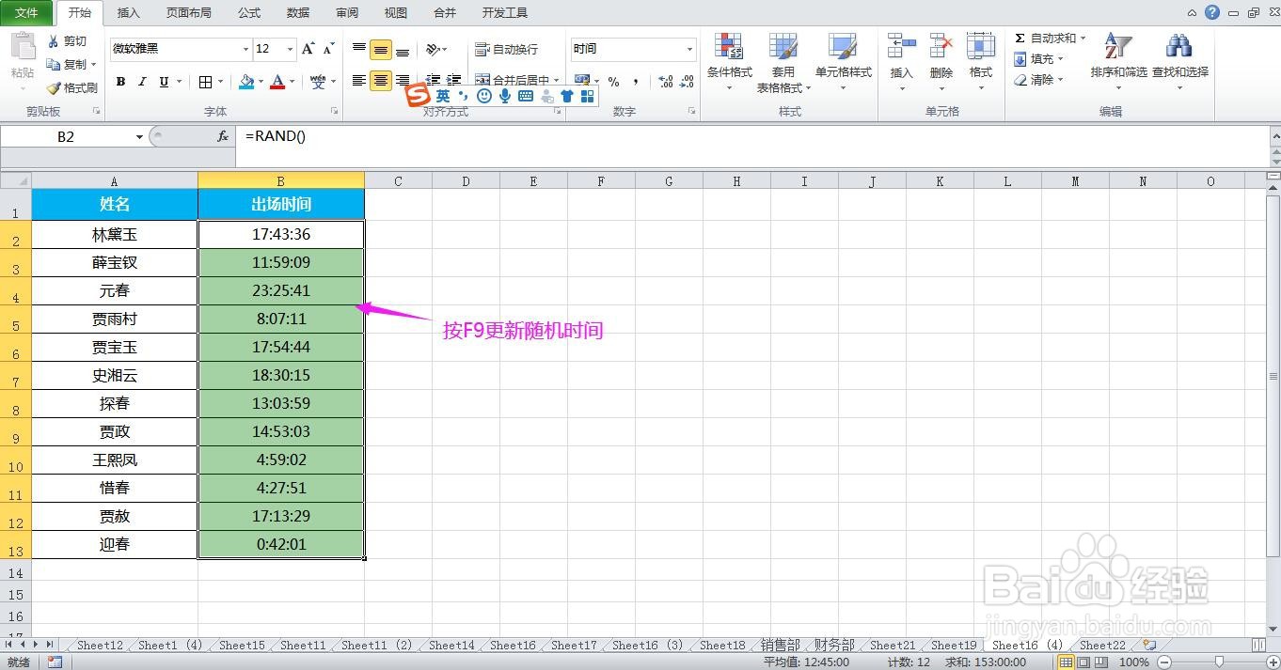Toggle top vertical alignment
The width and height of the screenshot is (1281, 670).
point(359,49)
